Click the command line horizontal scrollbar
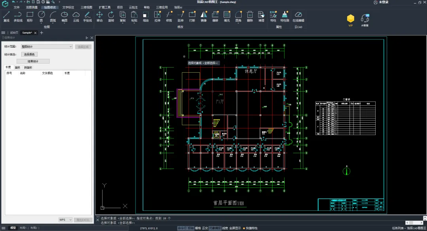The height and width of the screenshot is (231, 427). [x=414, y=223]
